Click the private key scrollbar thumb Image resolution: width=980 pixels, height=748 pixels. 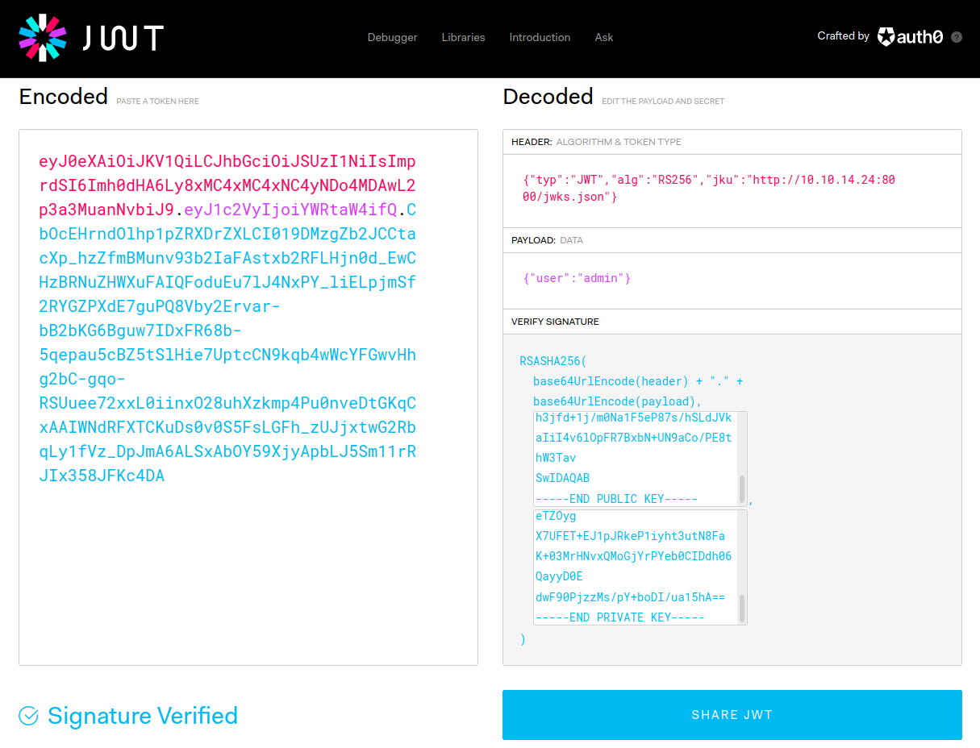(742, 608)
